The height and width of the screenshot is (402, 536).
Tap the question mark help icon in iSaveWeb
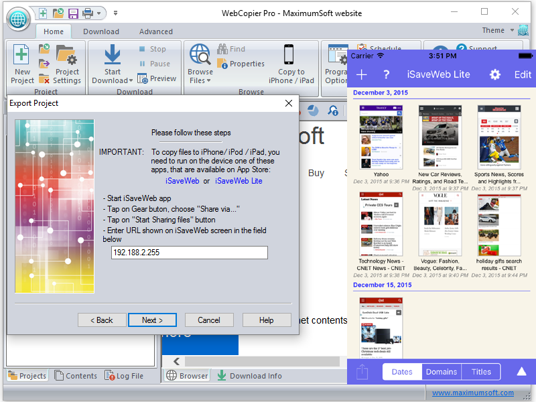point(387,74)
